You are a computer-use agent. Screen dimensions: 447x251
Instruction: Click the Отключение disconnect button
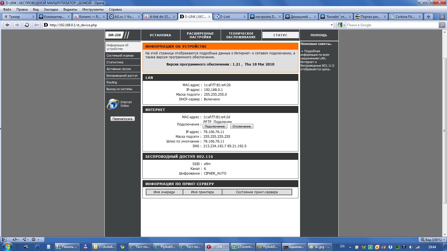(242, 126)
